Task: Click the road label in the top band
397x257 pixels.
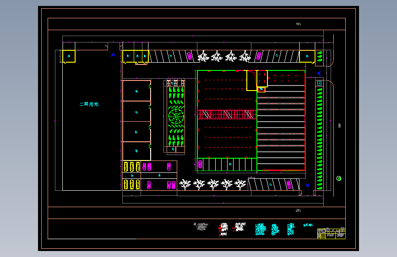Action: pos(299,24)
